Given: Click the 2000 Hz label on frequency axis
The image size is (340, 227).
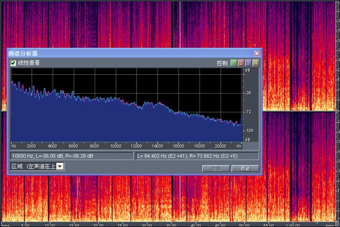Looking at the screenshot, I should click(31, 145).
